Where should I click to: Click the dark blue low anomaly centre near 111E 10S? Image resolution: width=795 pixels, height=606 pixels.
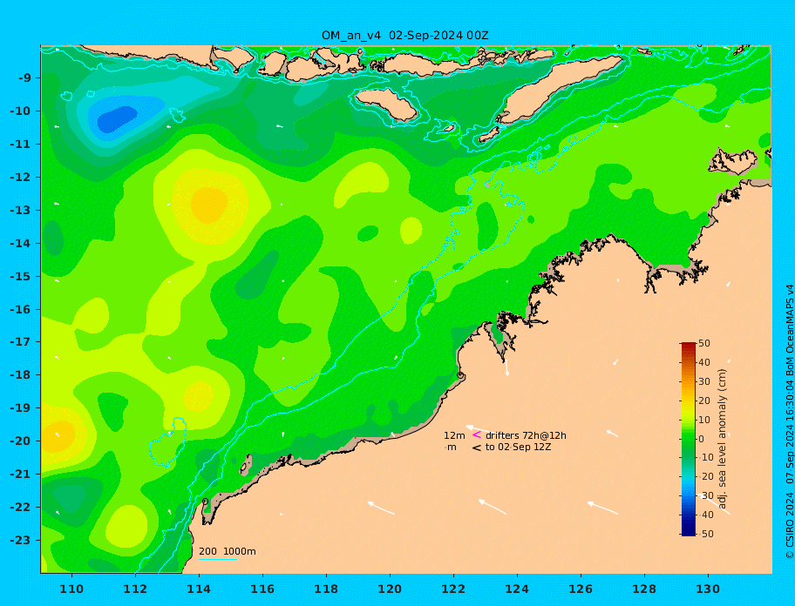[117, 119]
